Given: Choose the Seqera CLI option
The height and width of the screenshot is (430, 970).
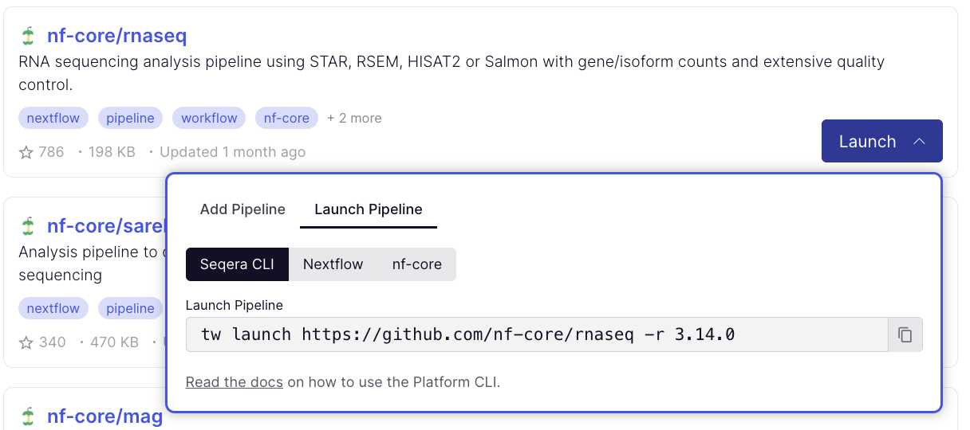Looking at the screenshot, I should coord(237,264).
